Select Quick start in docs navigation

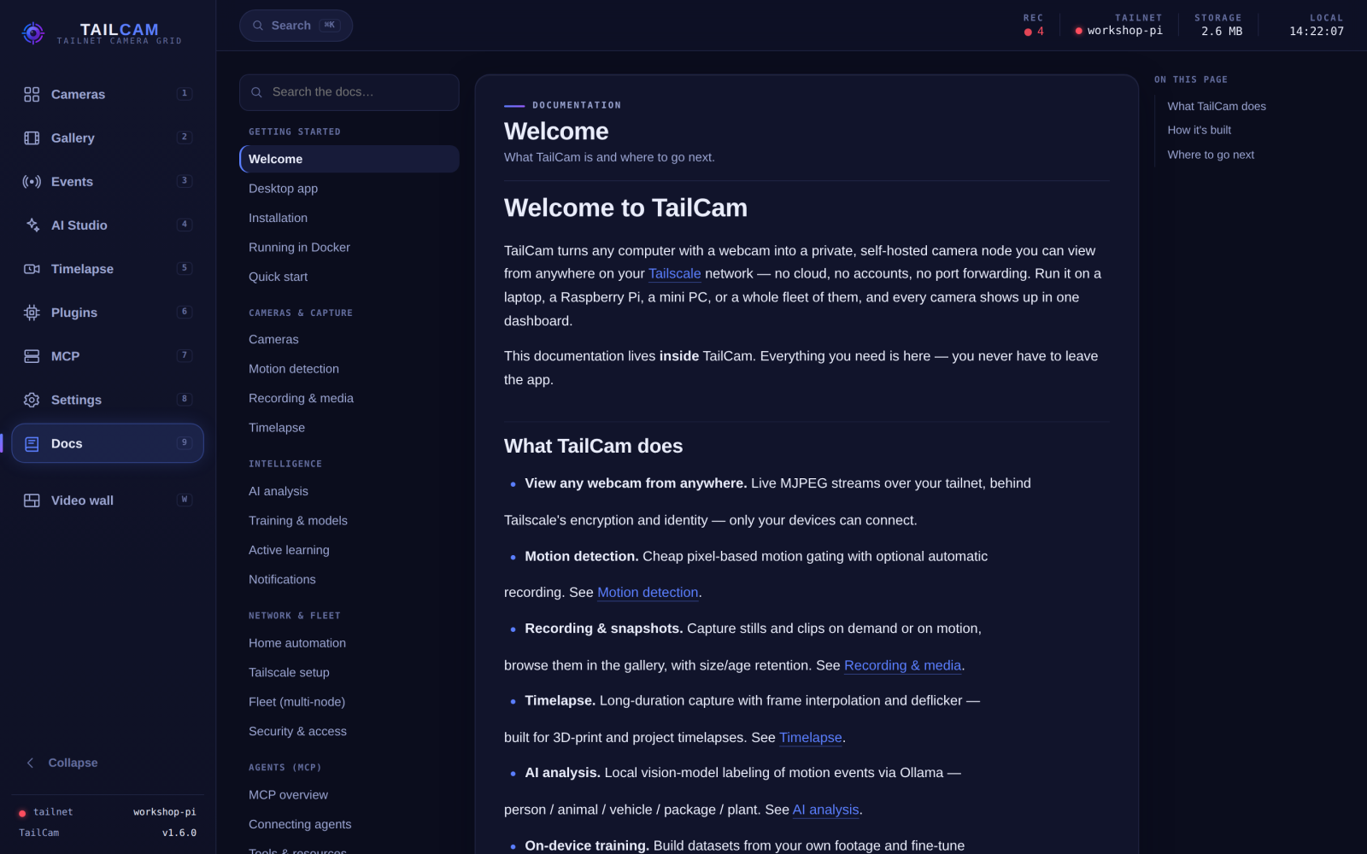(349, 277)
